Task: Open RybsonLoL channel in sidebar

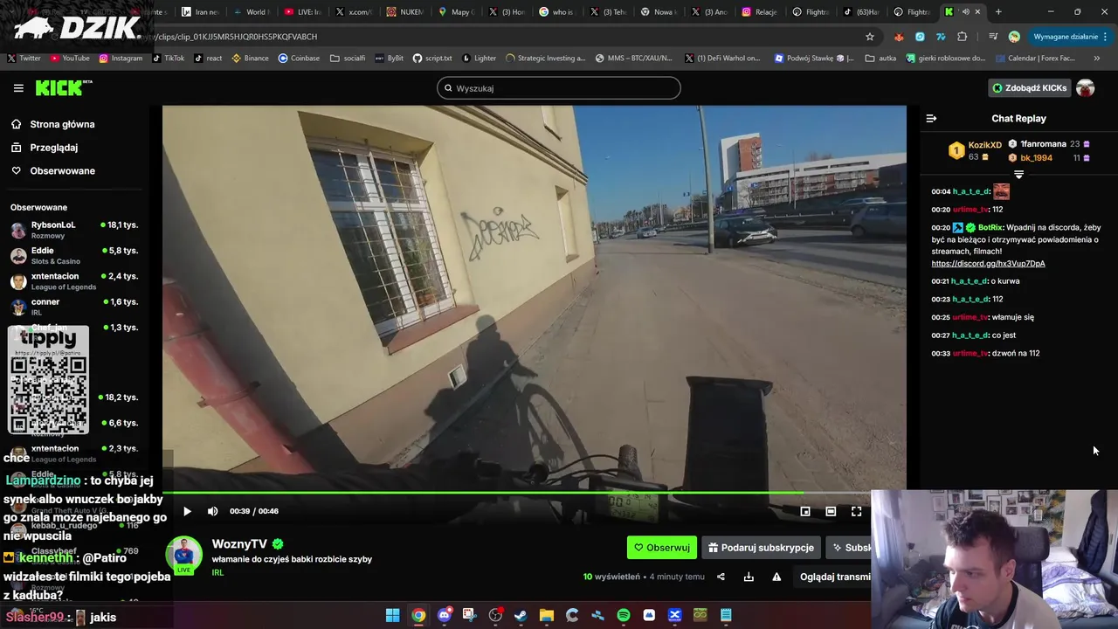Action: pos(74,231)
